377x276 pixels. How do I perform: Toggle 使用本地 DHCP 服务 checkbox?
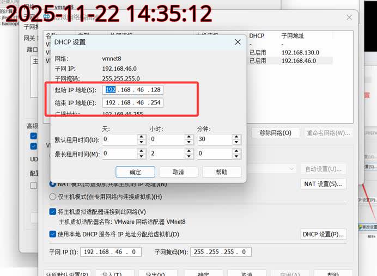53,235
